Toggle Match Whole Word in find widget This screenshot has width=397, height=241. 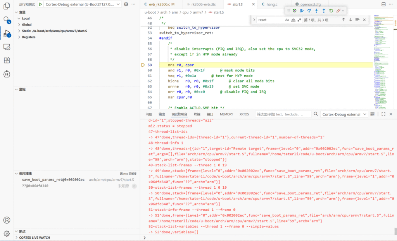(293, 20)
